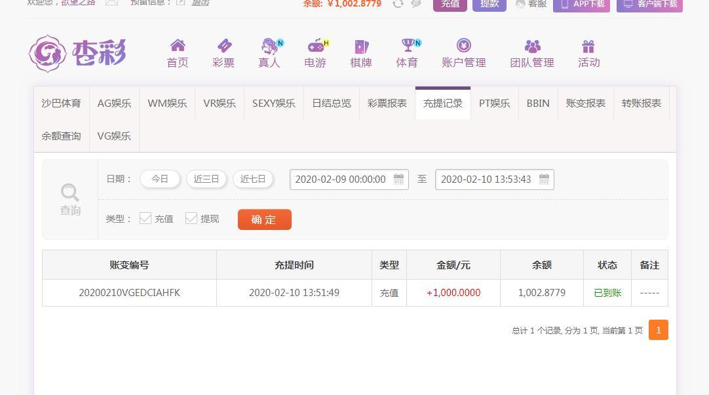Switch to the 彩票报表 tab
Image resolution: width=709 pixels, height=395 pixels.
tap(387, 103)
